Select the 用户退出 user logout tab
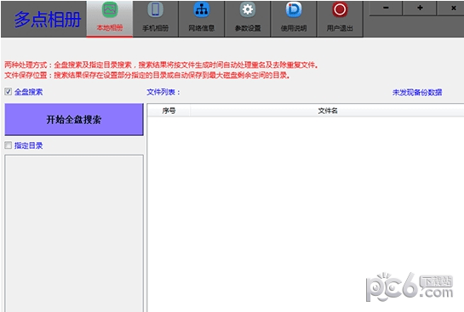This screenshot has width=464, height=312. (340, 19)
